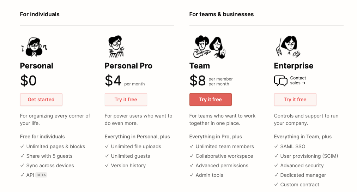Click the Team plan musicians illustration
Screen dimensions: 357x192
tap(209, 47)
